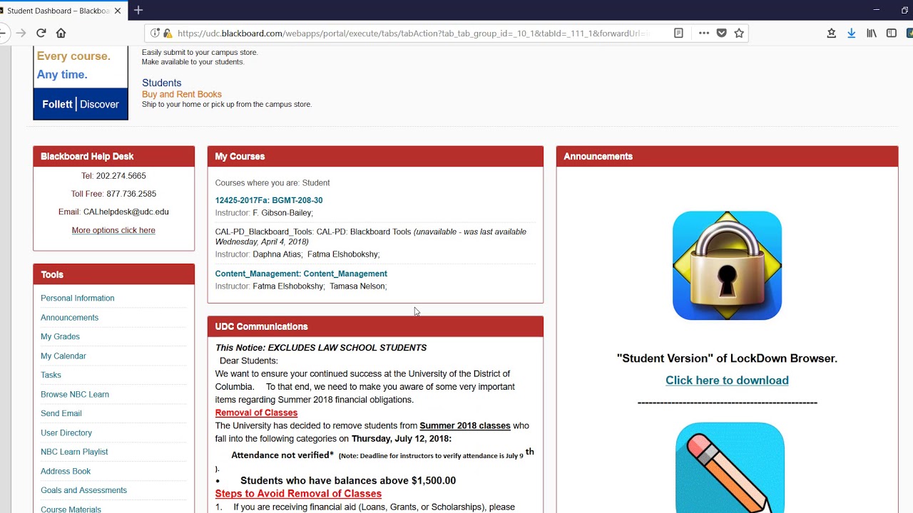Click the Summer 2018 classes underlined text
This screenshot has height=513, width=913.
pos(465,425)
